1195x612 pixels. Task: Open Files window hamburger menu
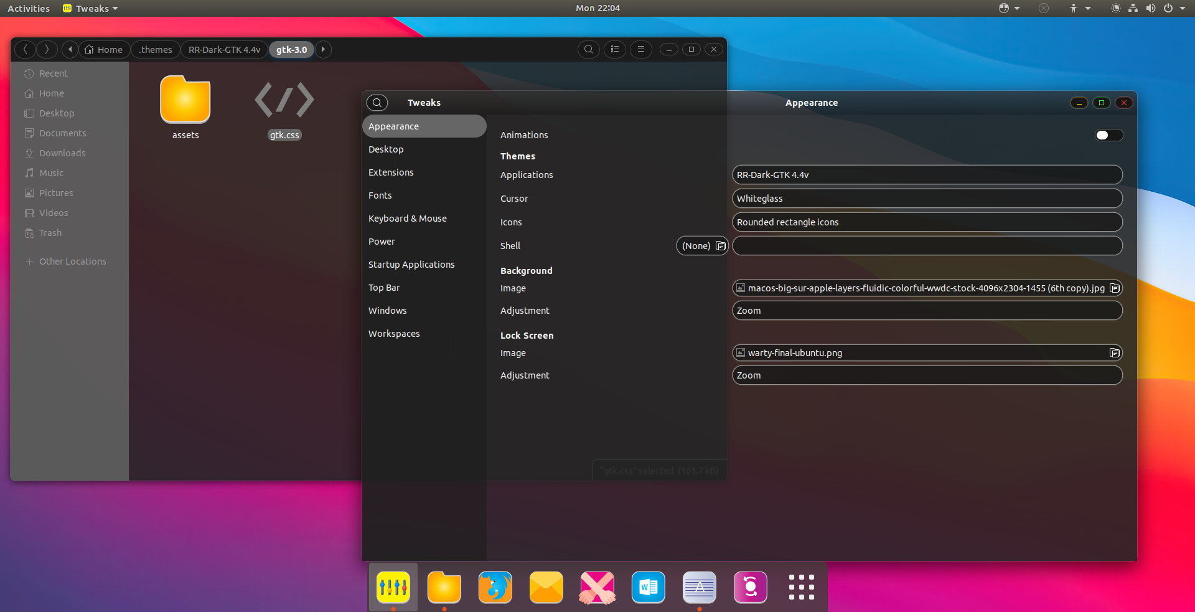click(641, 49)
